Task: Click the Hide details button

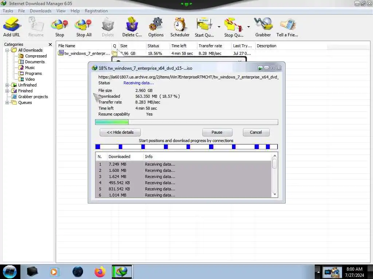Action: 120,132
